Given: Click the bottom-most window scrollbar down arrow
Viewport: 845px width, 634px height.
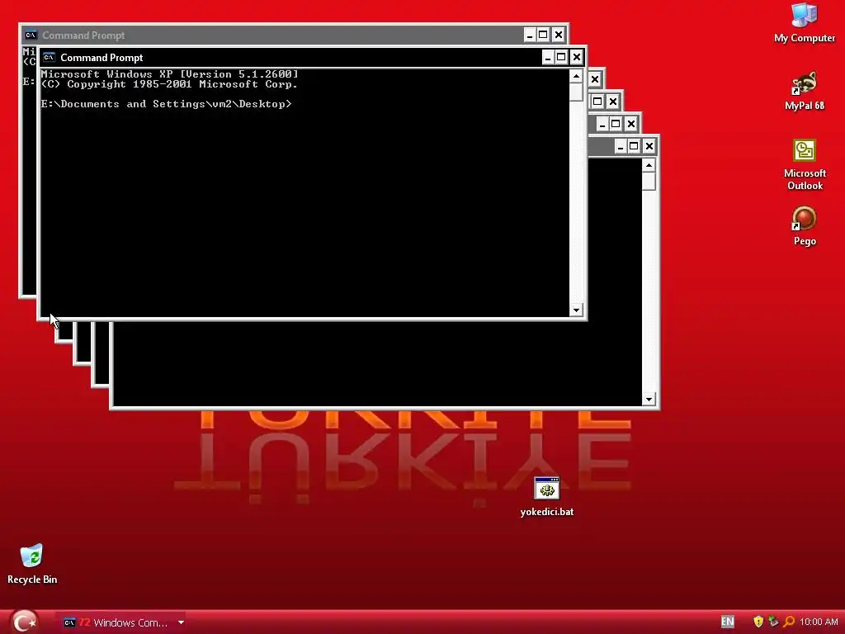Looking at the screenshot, I should (x=649, y=399).
